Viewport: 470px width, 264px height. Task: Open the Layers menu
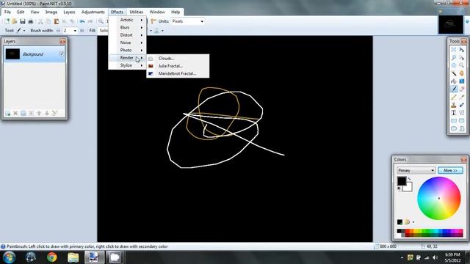(69, 12)
